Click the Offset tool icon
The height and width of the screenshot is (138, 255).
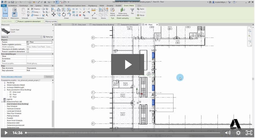(x=59, y=10)
